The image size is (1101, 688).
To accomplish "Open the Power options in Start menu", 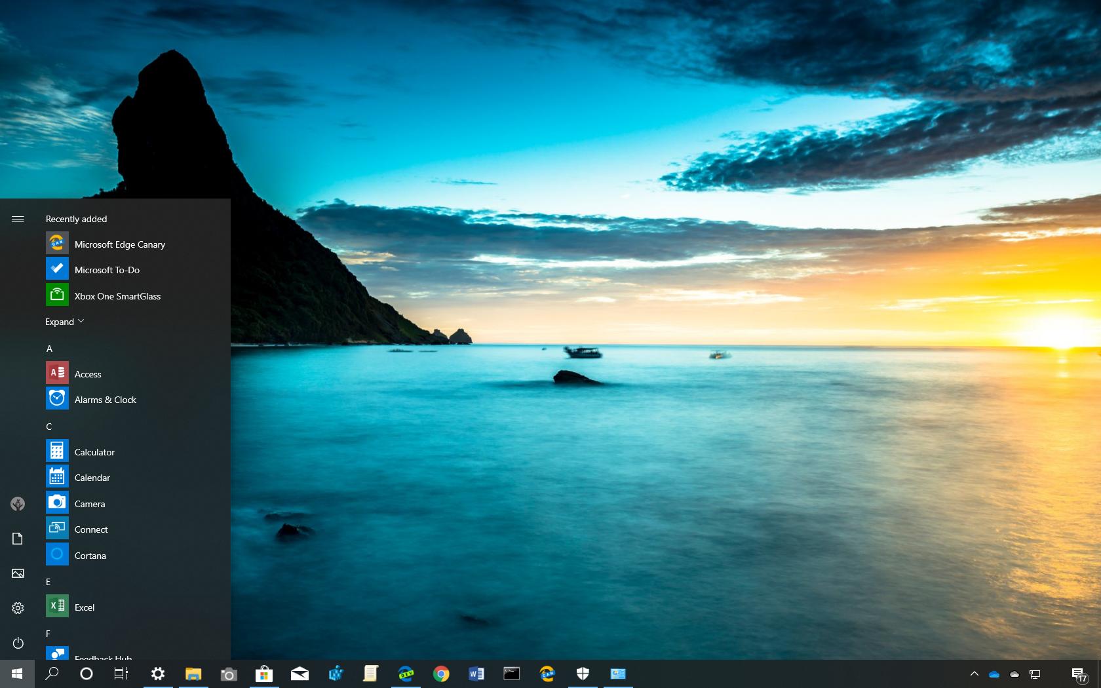I will [x=18, y=643].
